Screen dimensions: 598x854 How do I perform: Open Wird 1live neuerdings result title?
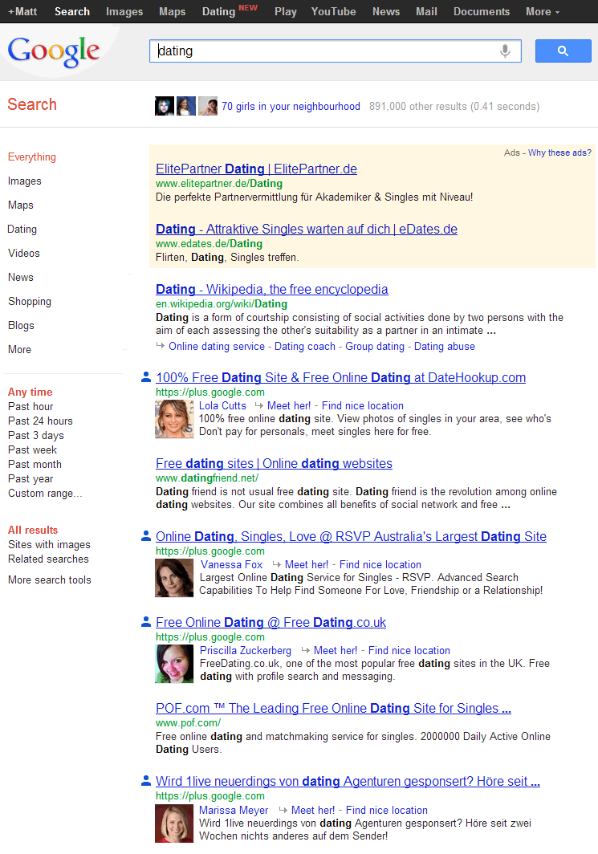[x=348, y=781]
